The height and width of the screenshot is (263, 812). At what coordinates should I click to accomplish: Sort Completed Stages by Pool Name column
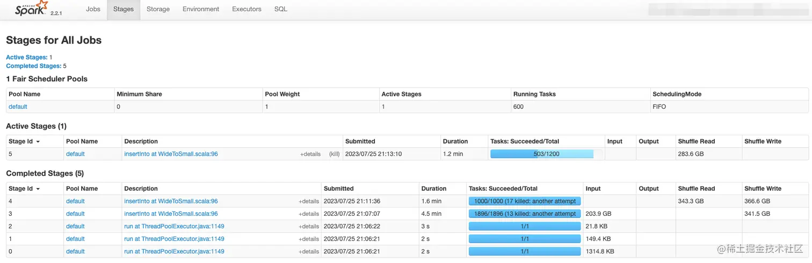pyautogui.click(x=82, y=189)
